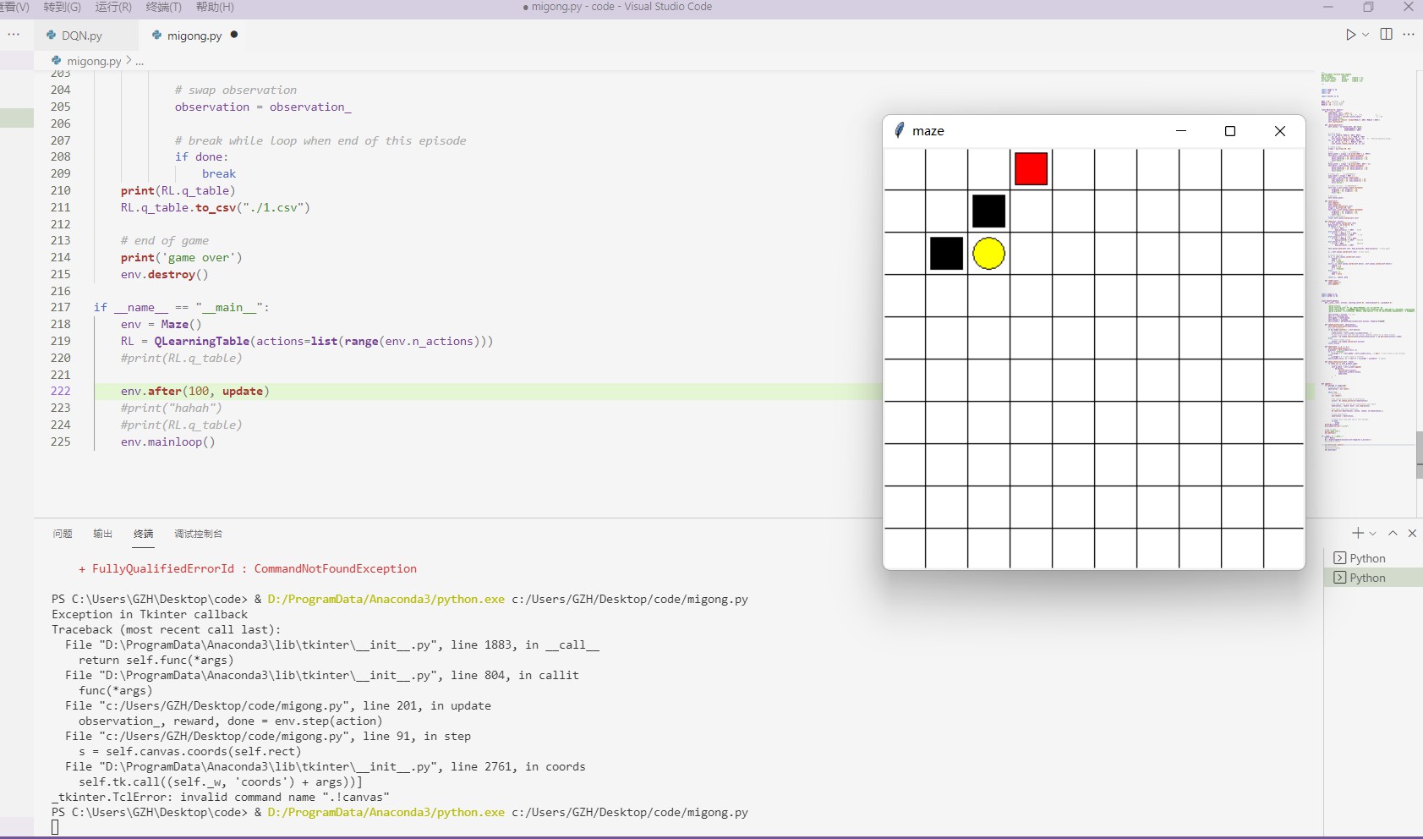Image resolution: width=1423 pixels, height=839 pixels.
Task: Click the maze window feather icon
Action: coord(900,130)
